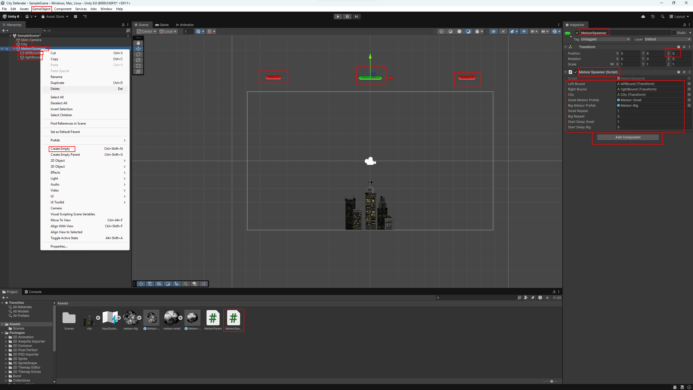Select the Hand view tool
Image resolution: width=693 pixels, height=390 pixels.
coord(138,43)
